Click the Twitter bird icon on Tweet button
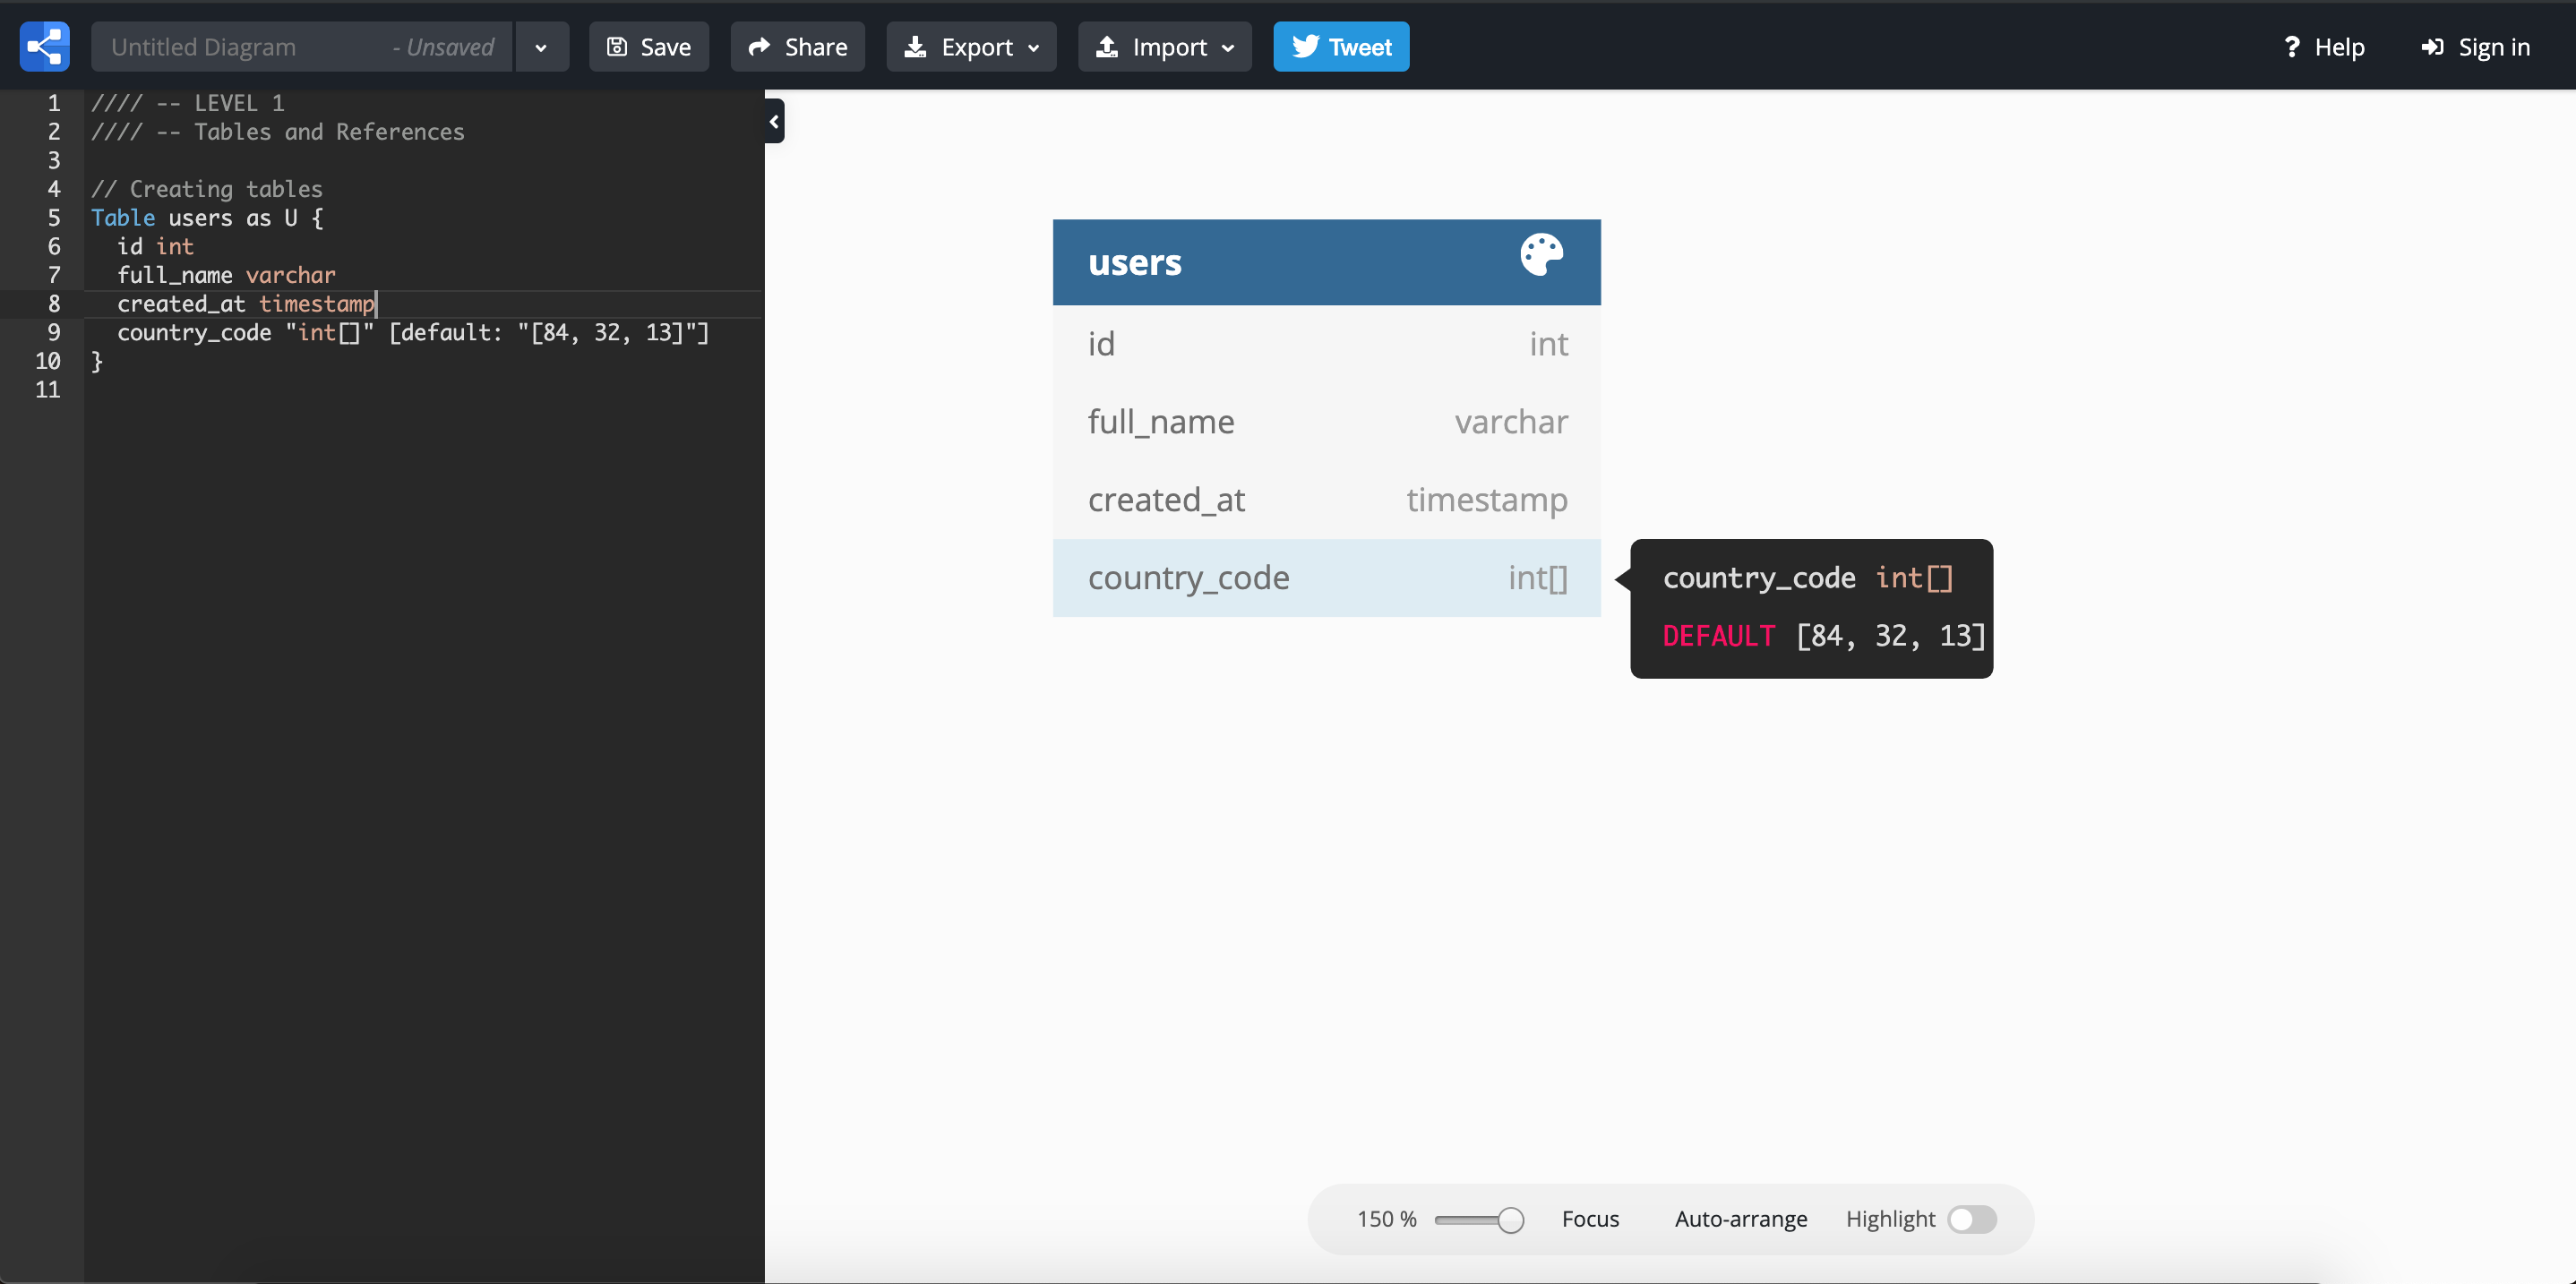The image size is (2576, 1284). (x=1305, y=46)
